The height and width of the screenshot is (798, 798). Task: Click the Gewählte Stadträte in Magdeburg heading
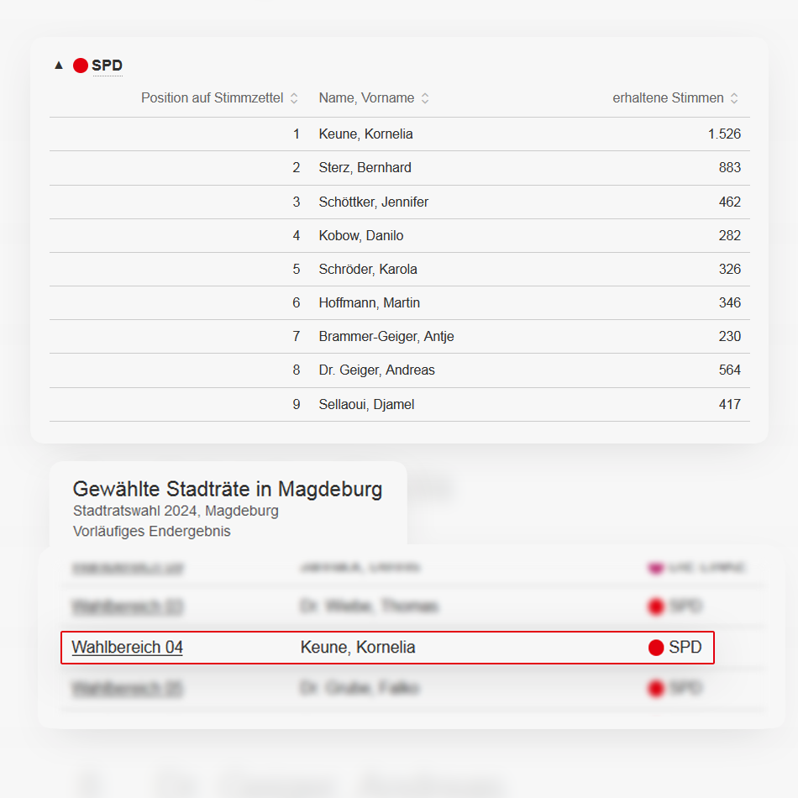(228, 489)
